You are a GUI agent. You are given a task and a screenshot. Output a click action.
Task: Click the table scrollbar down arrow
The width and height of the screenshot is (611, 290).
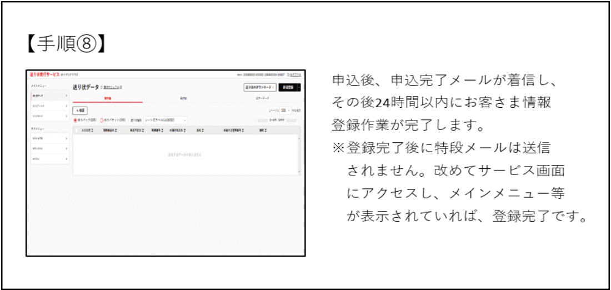pyautogui.click(x=299, y=172)
